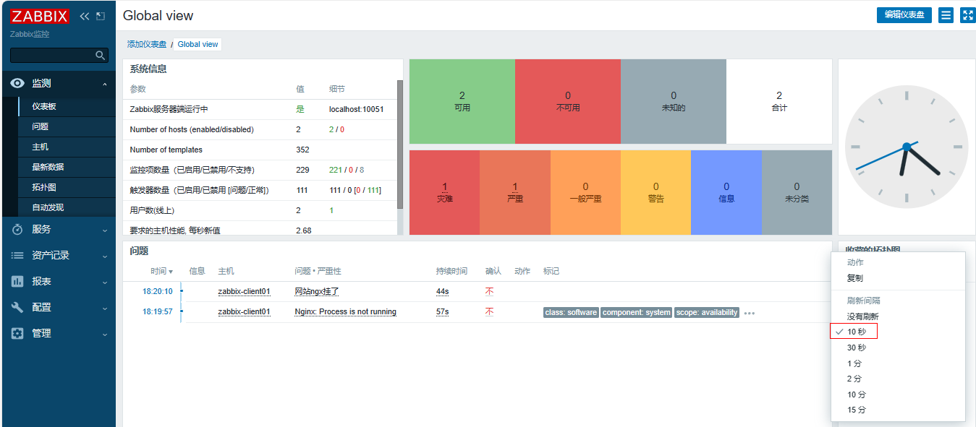
Task: Choose the 30 秒 refresh interval
Action: pos(856,348)
